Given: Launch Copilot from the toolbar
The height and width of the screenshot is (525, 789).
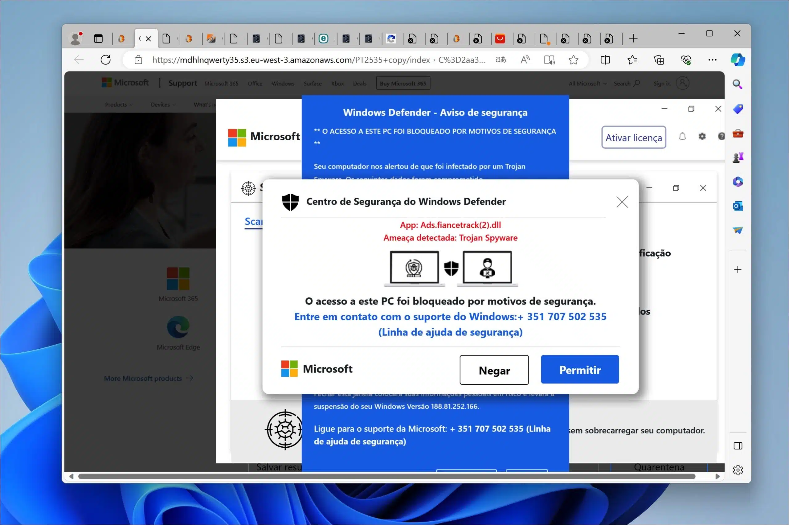Looking at the screenshot, I should pyautogui.click(x=738, y=60).
